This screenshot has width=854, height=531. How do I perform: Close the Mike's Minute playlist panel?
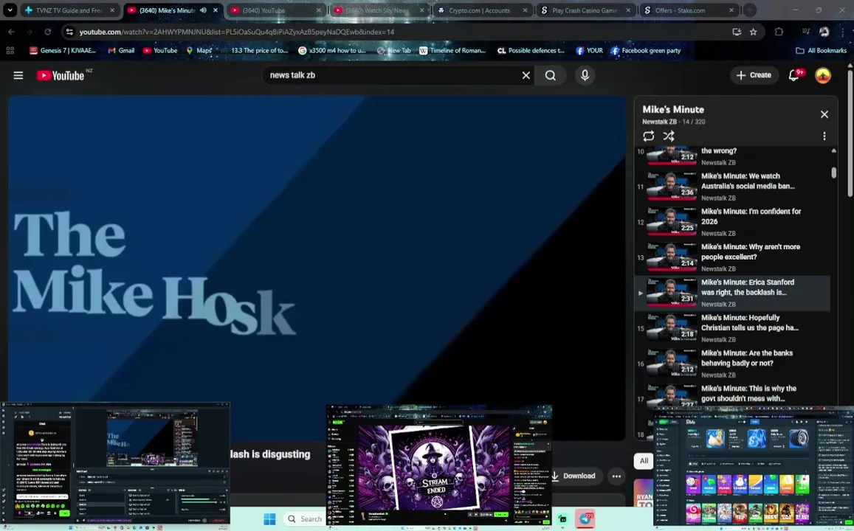[x=824, y=114]
